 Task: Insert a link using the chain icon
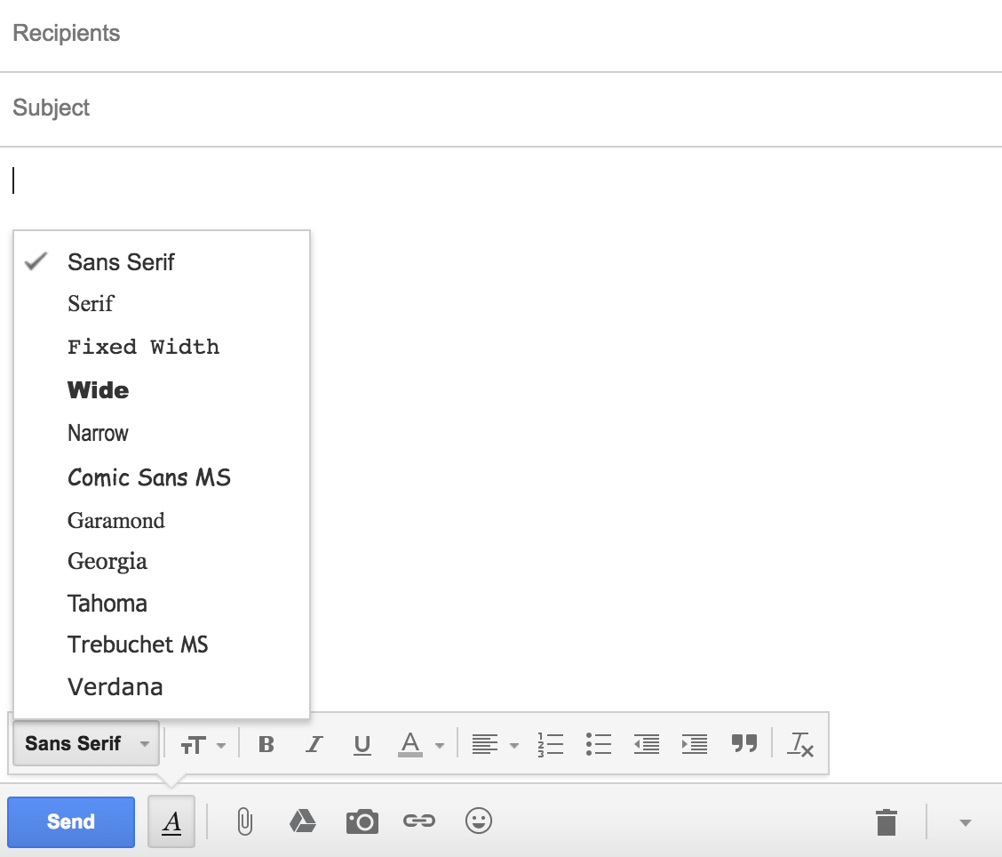[419, 821]
